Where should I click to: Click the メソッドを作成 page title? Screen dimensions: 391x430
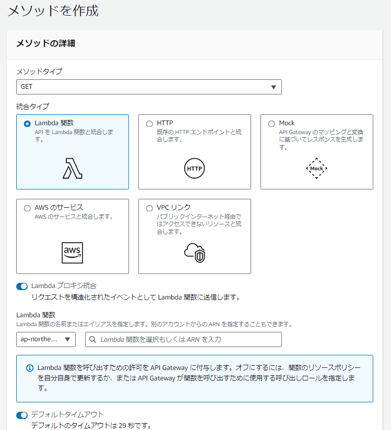[53, 11]
